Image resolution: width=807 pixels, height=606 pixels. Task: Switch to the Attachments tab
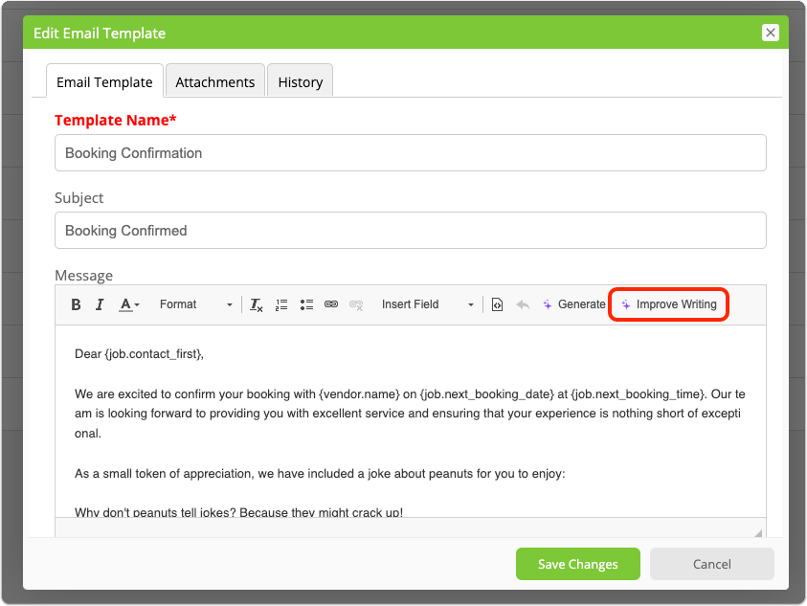(x=214, y=82)
